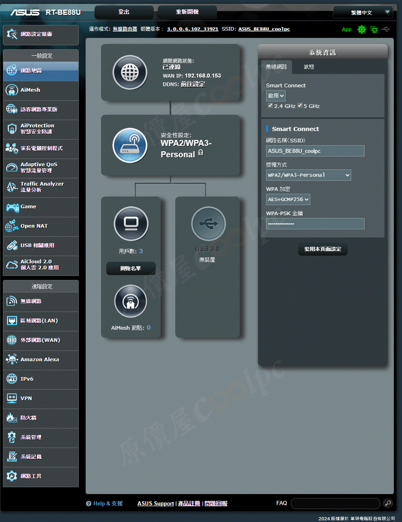Click the 套用本頁面設定 apply button
Screen dimensions: 402x522
(323, 249)
